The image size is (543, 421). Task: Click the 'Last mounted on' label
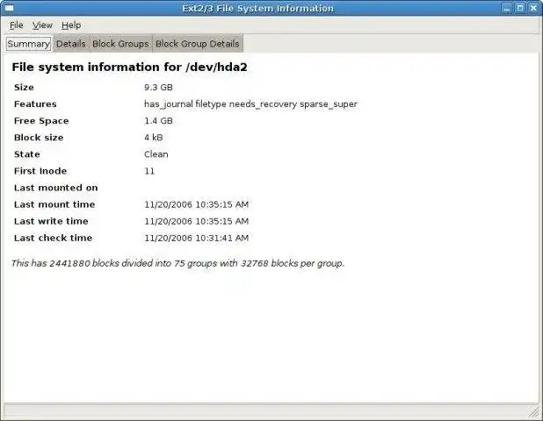click(55, 188)
